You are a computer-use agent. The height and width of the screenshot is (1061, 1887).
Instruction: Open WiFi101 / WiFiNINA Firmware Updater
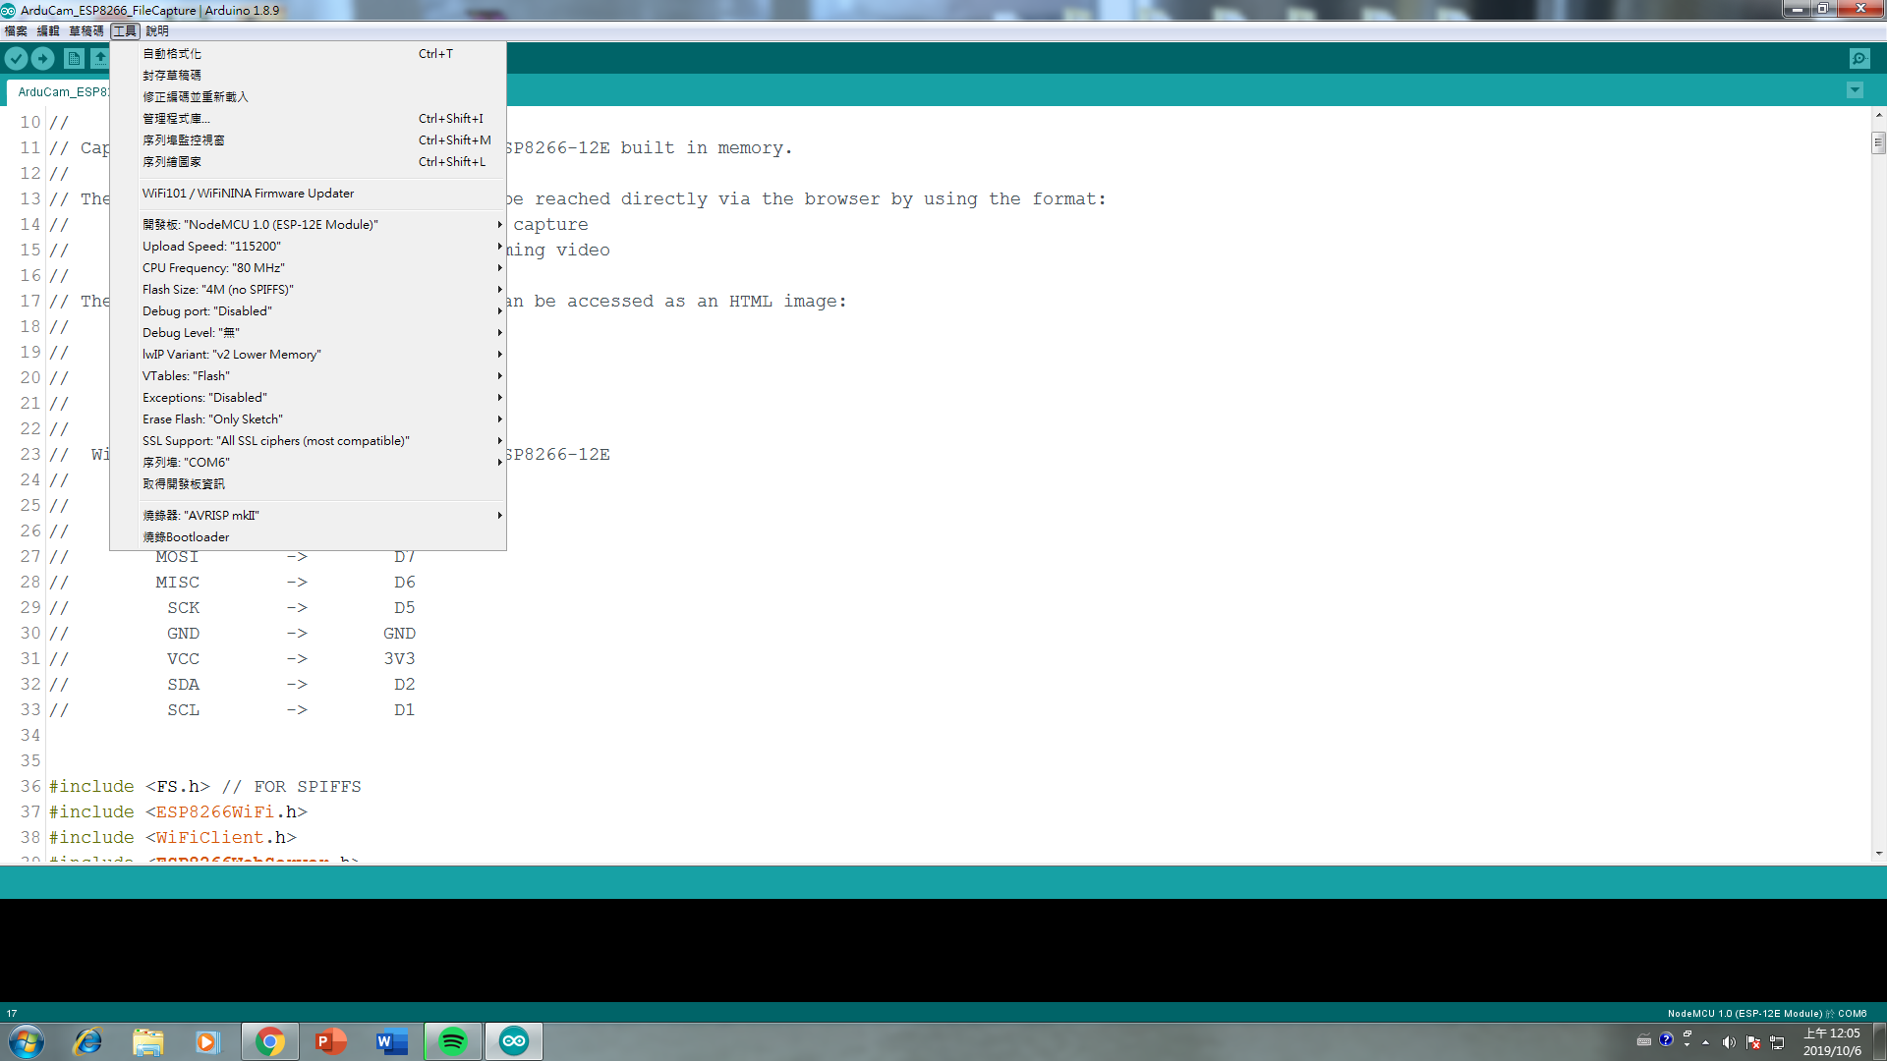[309, 194]
